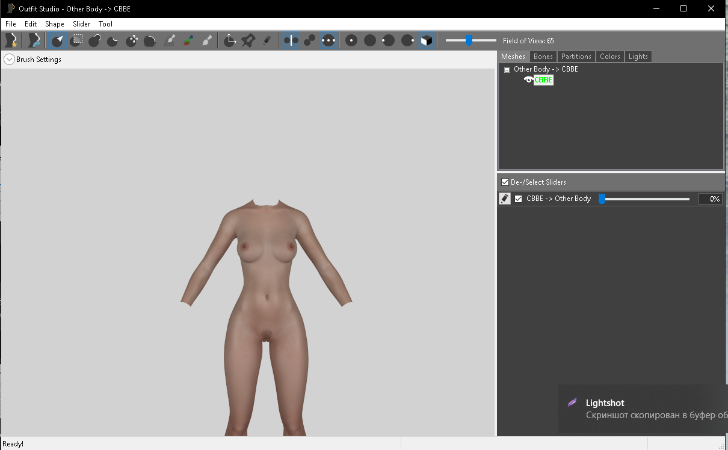This screenshot has width=728, height=450.
Task: Click the 0% slider value field
Action: pyautogui.click(x=710, y=199)
